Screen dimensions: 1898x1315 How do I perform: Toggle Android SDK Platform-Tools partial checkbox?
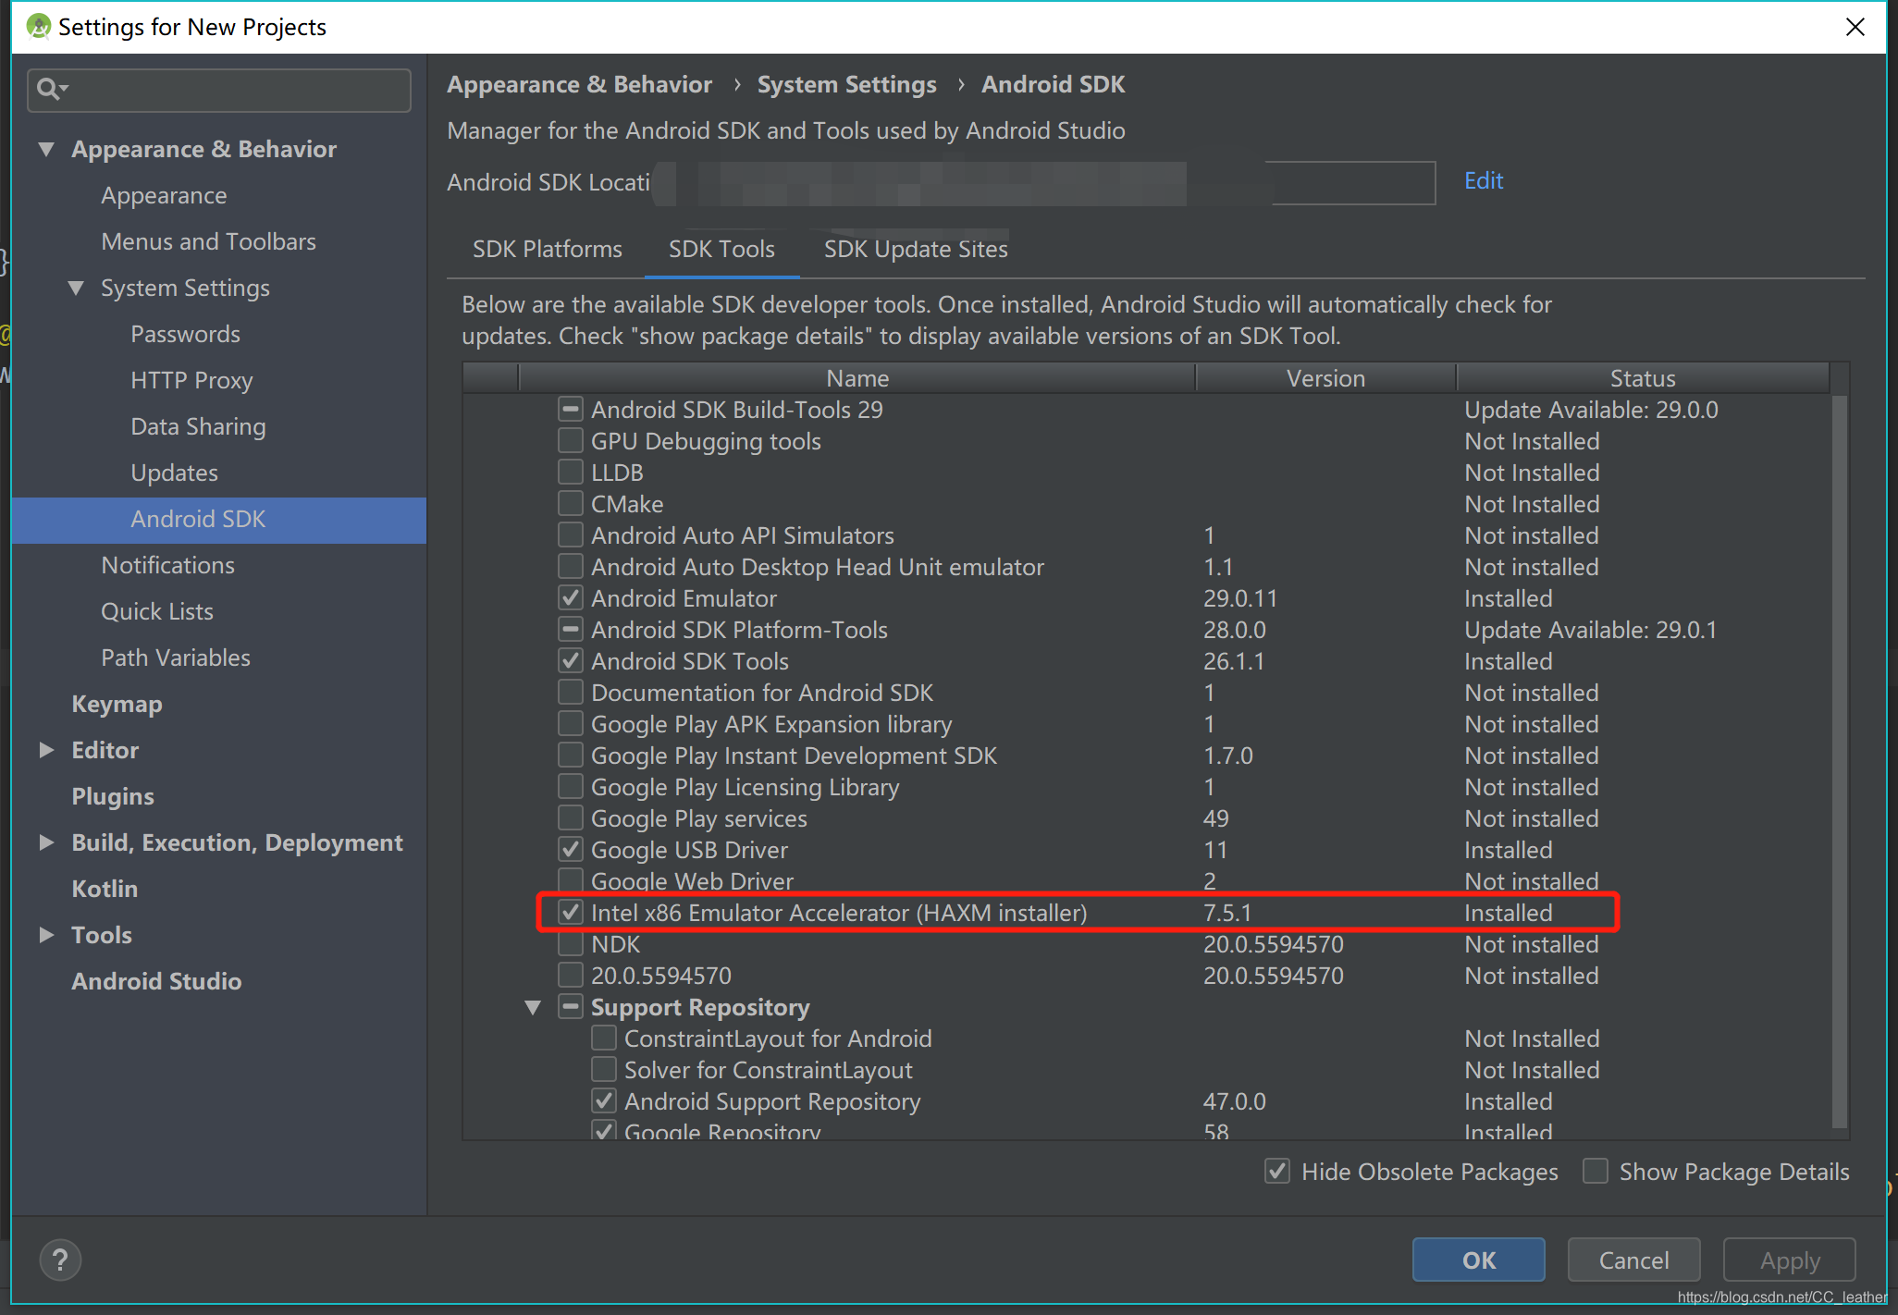tap(571, 630)
